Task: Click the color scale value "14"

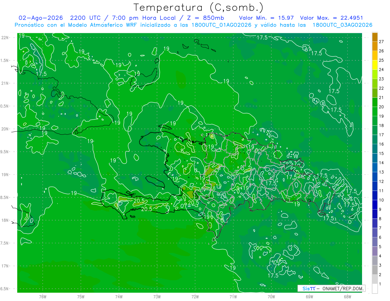Action: tap(381, 163)
